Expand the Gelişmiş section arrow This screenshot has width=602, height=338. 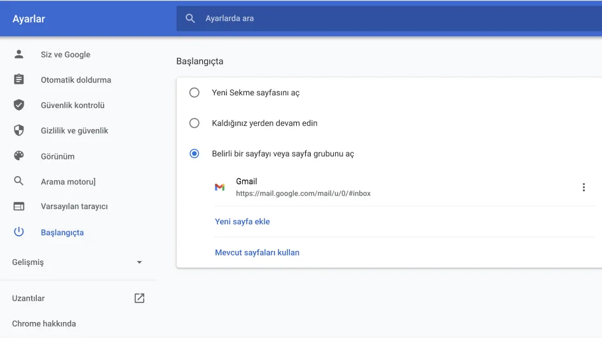pyautogui.click(x=139, y=262)
